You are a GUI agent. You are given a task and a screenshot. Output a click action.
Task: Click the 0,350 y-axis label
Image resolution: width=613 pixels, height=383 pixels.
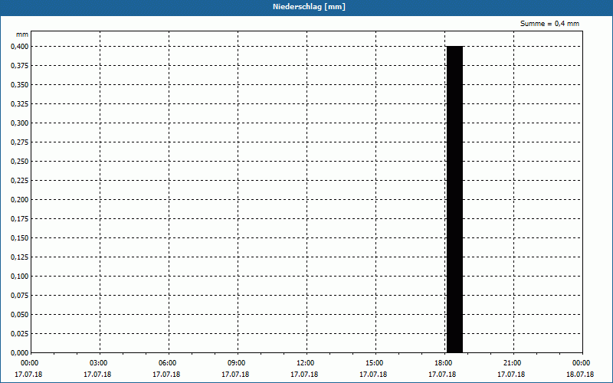[x=20, y=85]
